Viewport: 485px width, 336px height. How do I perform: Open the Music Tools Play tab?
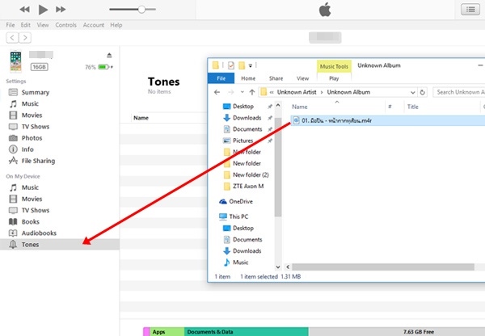coord(334,78)
